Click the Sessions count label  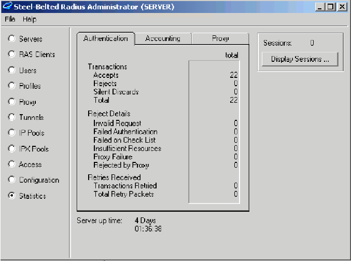pos(277,43)
